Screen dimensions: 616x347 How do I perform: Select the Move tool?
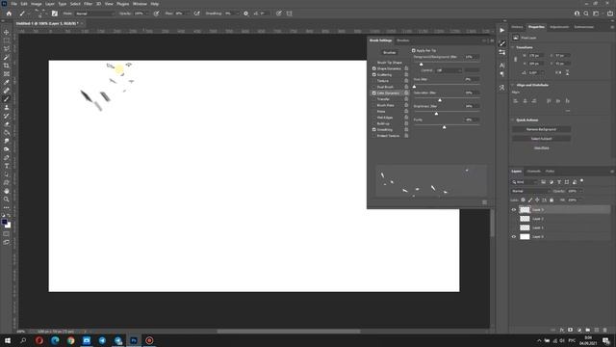(7, 32)
